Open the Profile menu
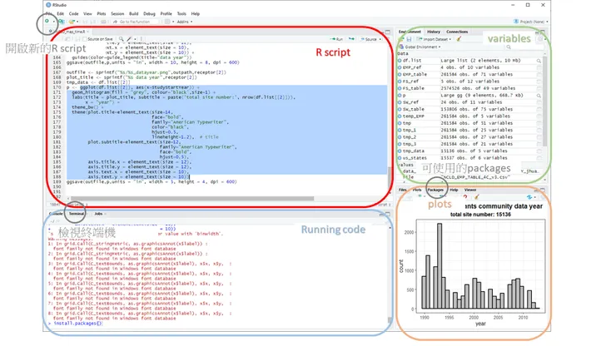 pyautogui.click(x=166, y=14)
